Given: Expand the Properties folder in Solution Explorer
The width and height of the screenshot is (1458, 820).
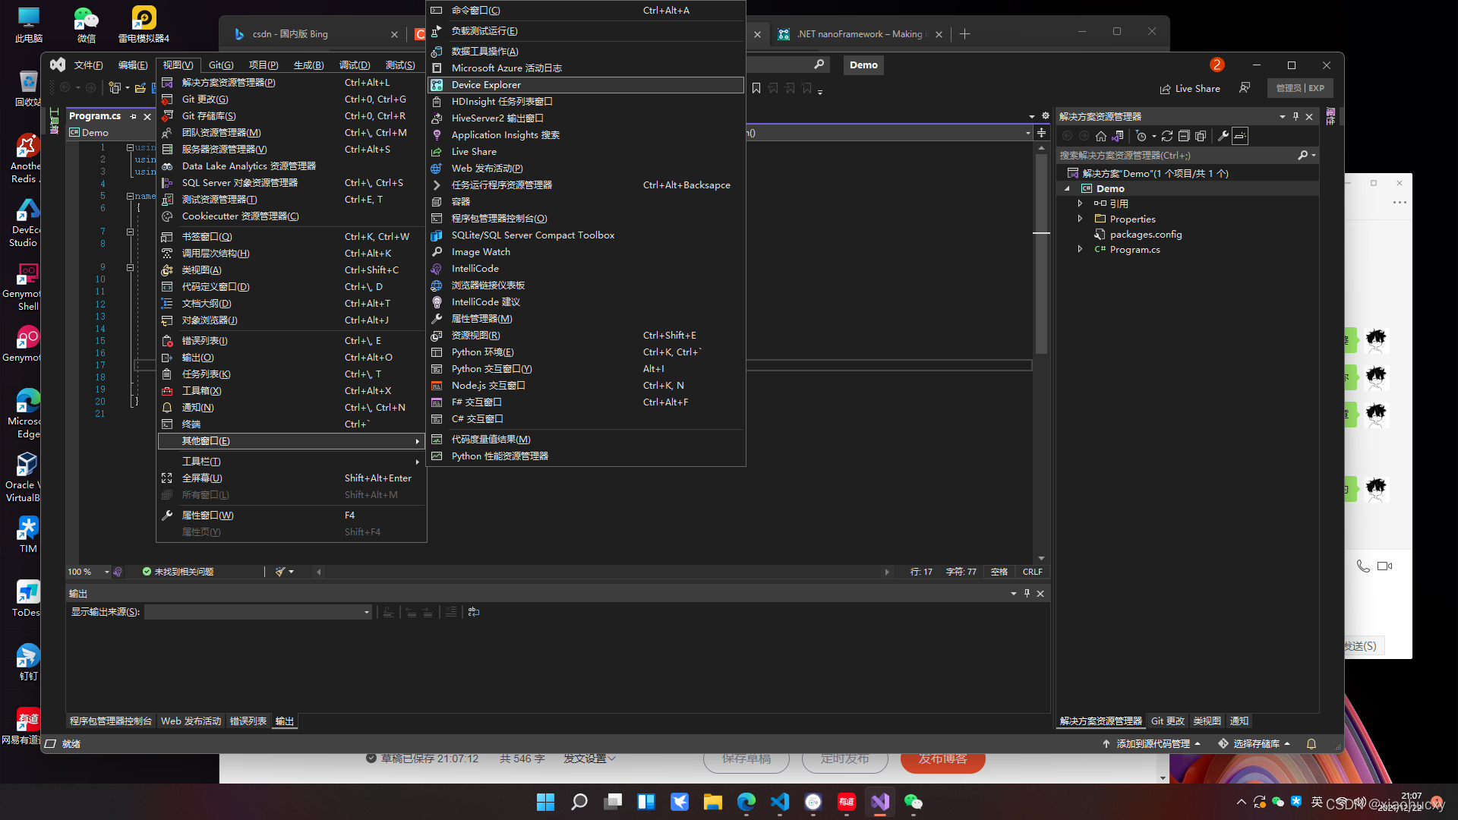Looking at the screenshot, I should (x=1081, y=219).
